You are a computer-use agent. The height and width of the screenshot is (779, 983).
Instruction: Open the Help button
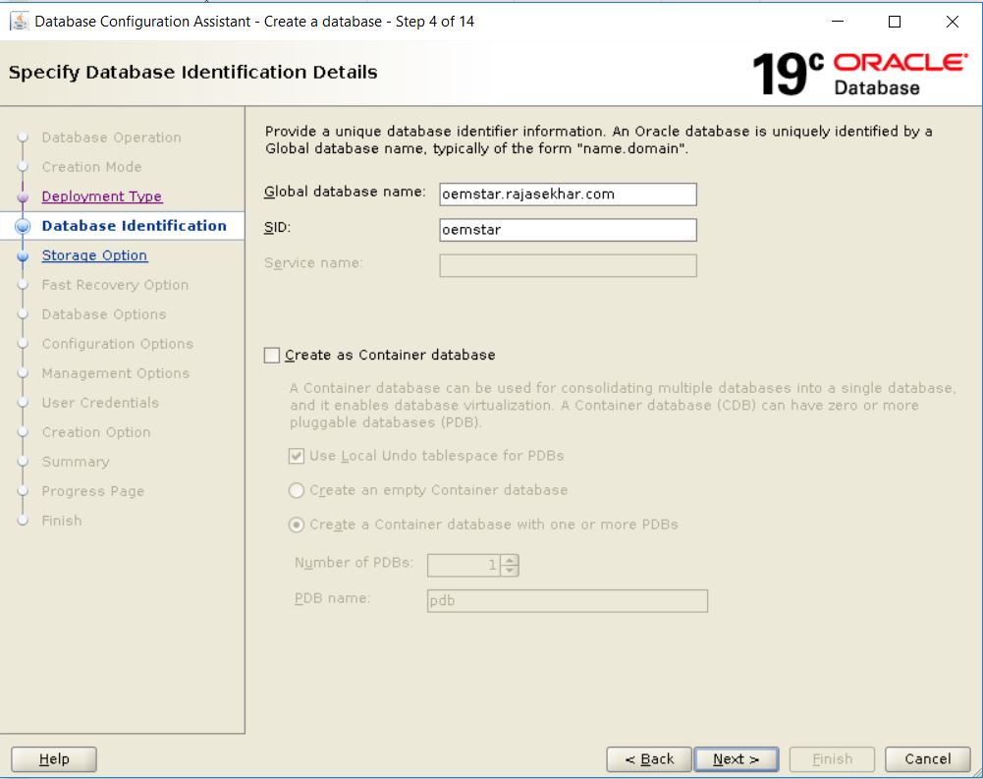coord(54,759)
